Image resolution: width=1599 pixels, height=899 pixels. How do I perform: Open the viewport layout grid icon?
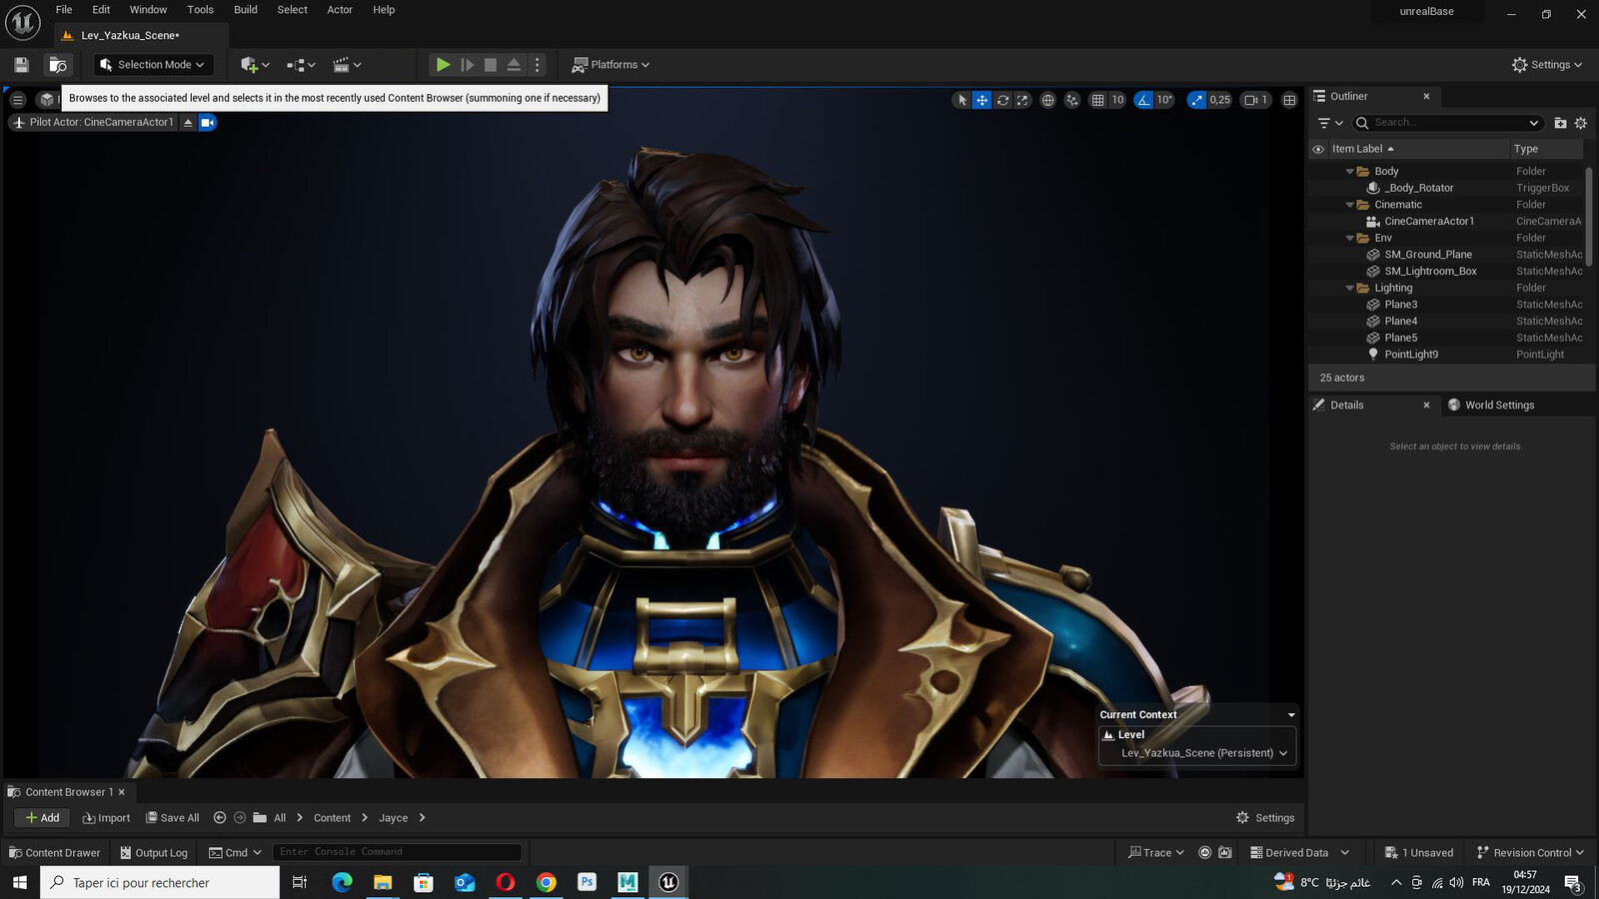(1289, 100)
